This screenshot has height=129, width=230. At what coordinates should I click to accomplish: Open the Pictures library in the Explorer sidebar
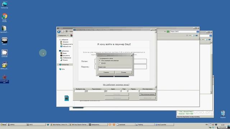click(x=66, y=58)
